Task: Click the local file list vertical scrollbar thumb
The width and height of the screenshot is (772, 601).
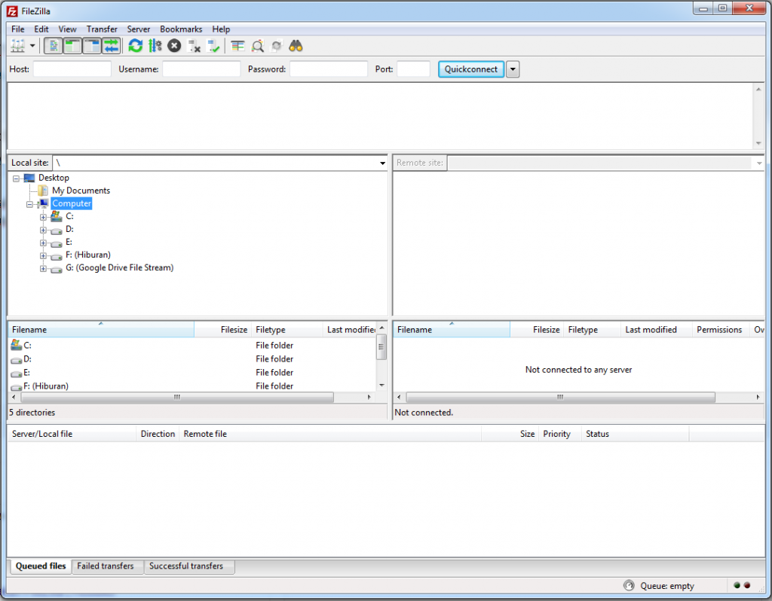Action: pyautogui.click(x=381, y=346)
